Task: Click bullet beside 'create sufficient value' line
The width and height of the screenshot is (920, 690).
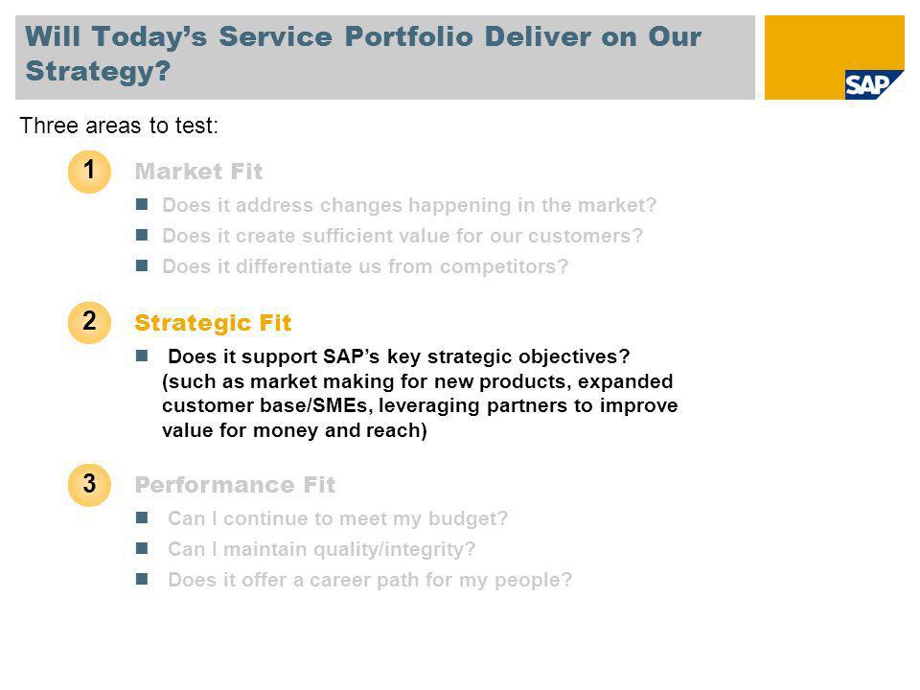Action: pos(142,235)
